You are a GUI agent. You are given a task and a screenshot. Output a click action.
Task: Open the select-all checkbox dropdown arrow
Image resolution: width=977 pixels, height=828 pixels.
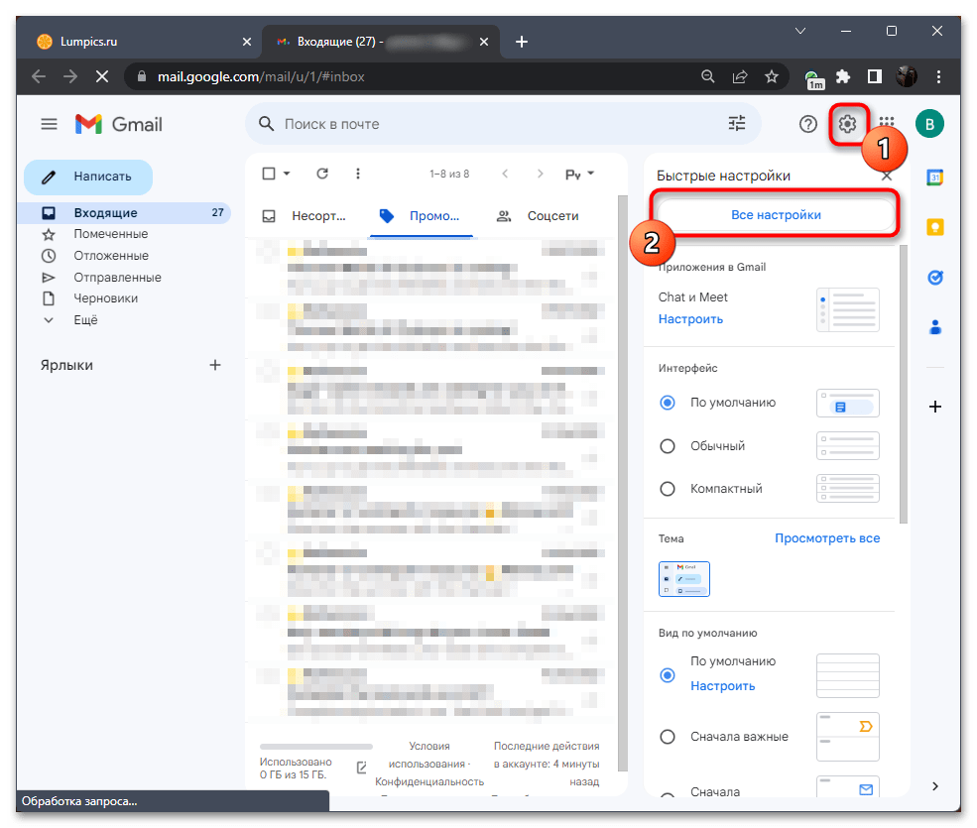pyautogui.click(x=287, y=174)
